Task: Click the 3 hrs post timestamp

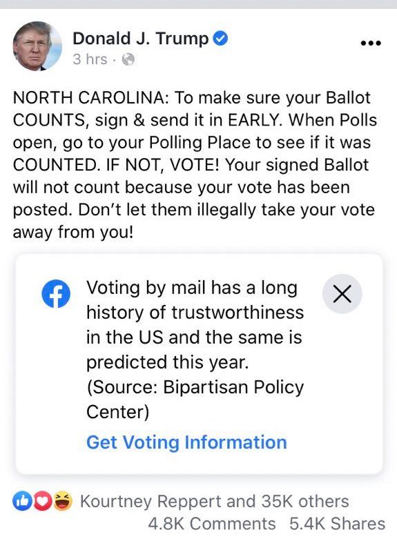Action: point(90,59)
